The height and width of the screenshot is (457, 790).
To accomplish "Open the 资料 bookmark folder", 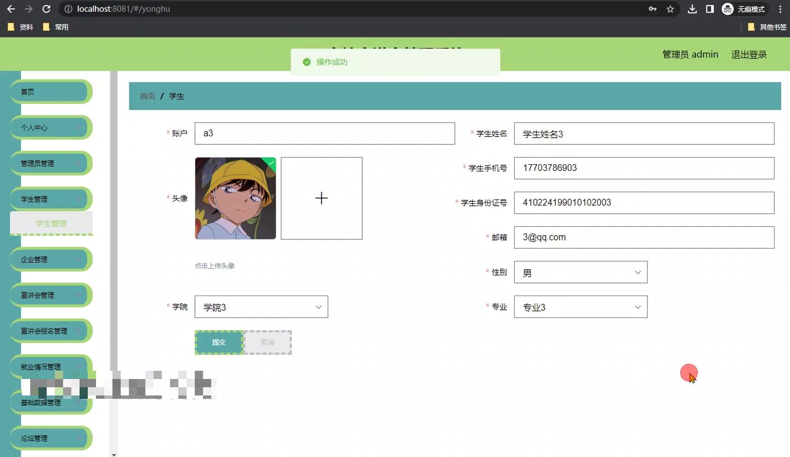I will click(21, 27).
